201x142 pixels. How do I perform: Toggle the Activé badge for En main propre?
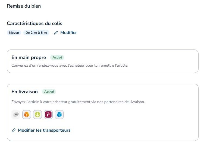(57, 57)
